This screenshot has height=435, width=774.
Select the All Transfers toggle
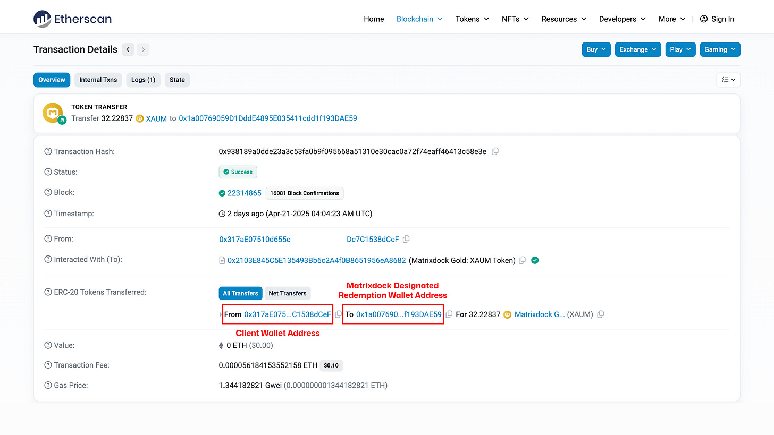240,293
